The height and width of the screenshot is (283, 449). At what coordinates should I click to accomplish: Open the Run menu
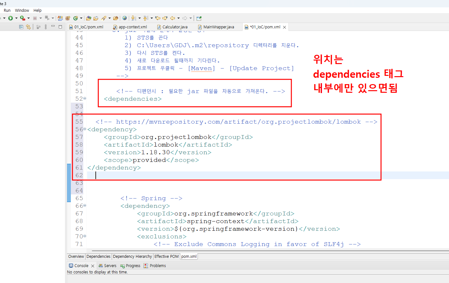click(x=7, y=11)
